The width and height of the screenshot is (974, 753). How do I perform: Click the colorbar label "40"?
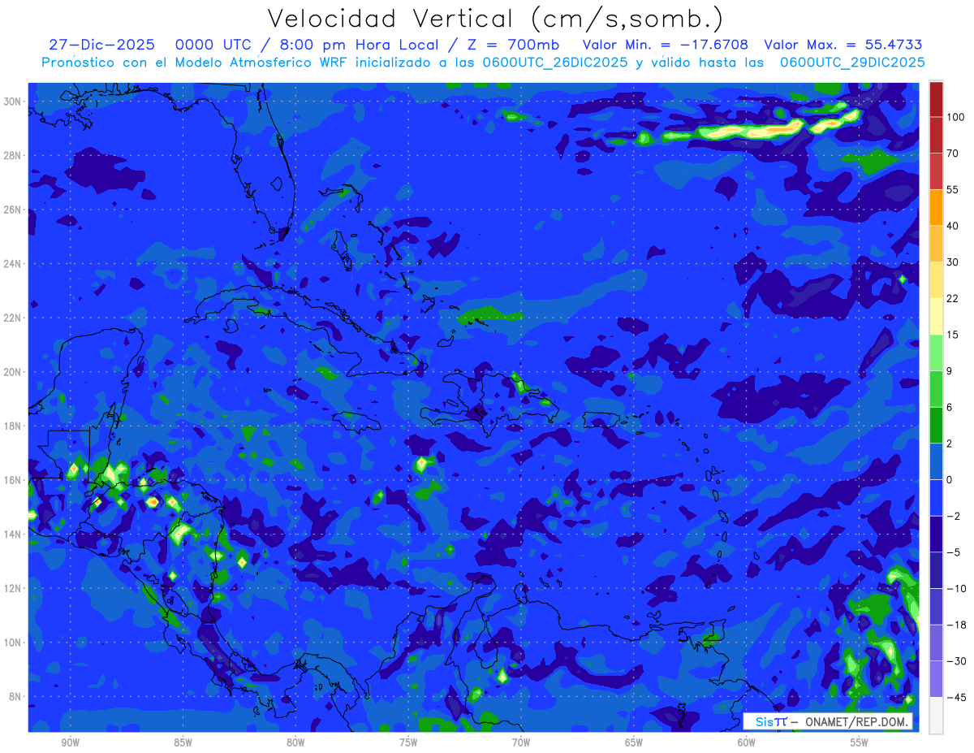pyautogui.click(x=954, y=226)
